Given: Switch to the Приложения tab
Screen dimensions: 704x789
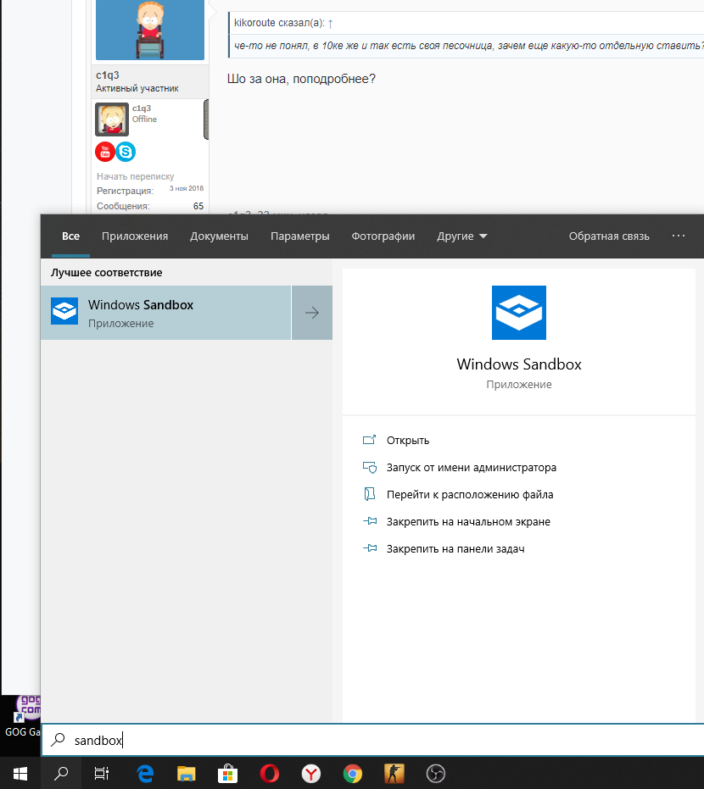Looking at the screenshot, I should (135, 236).
